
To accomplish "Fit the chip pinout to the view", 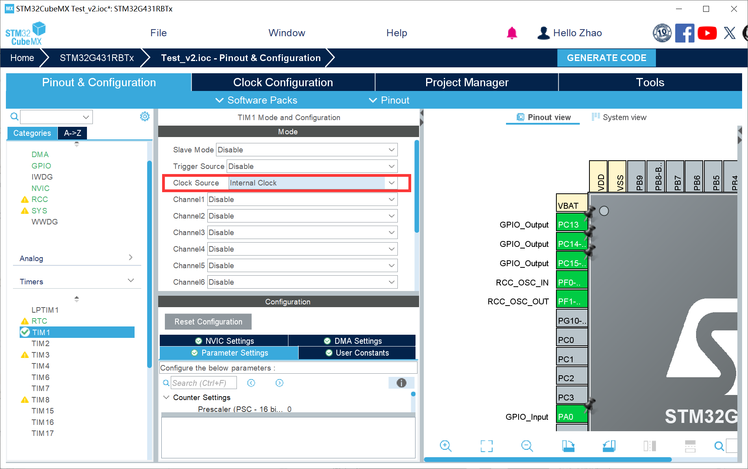I will [486, 446].
